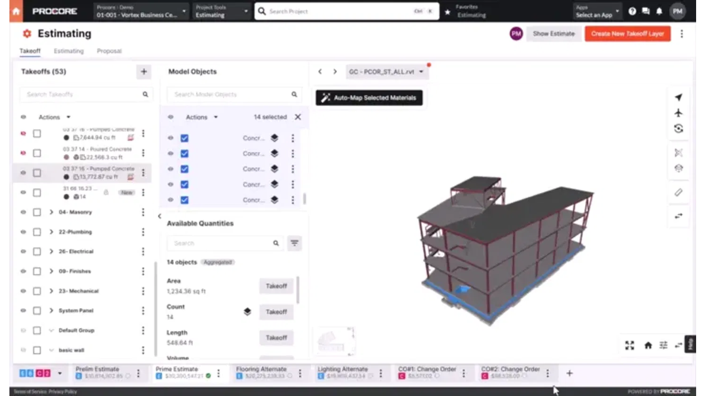Expand the 22-Plumbing group
This screenshot has width=706, height=396.
click(51, 232)
